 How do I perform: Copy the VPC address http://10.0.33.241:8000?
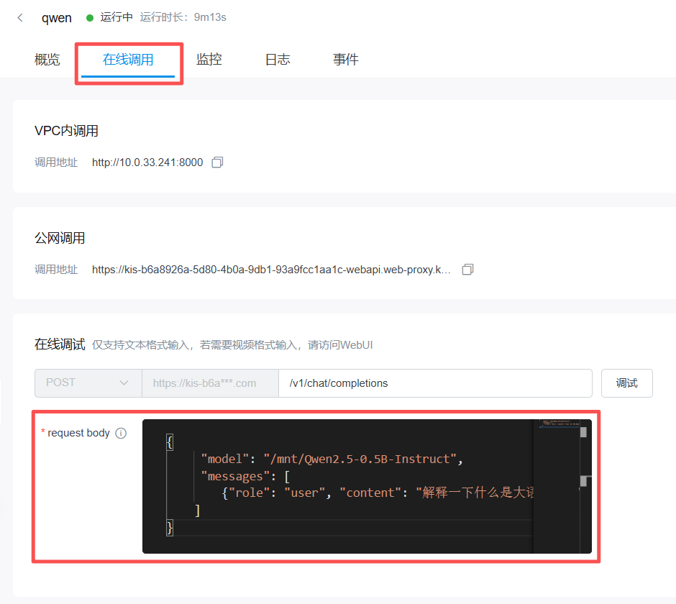(217, 163)
